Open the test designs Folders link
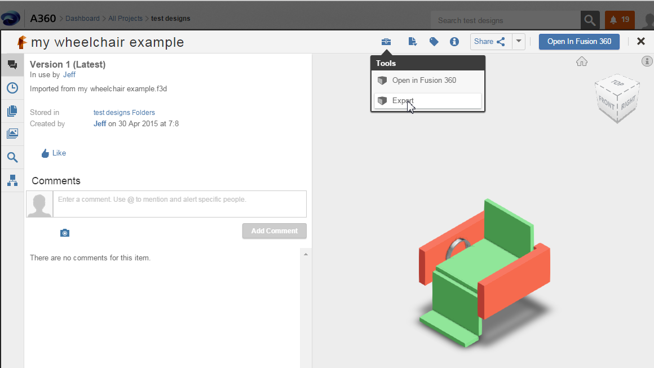654x368 pixels. pyautogui.click(x=124, y=113)
